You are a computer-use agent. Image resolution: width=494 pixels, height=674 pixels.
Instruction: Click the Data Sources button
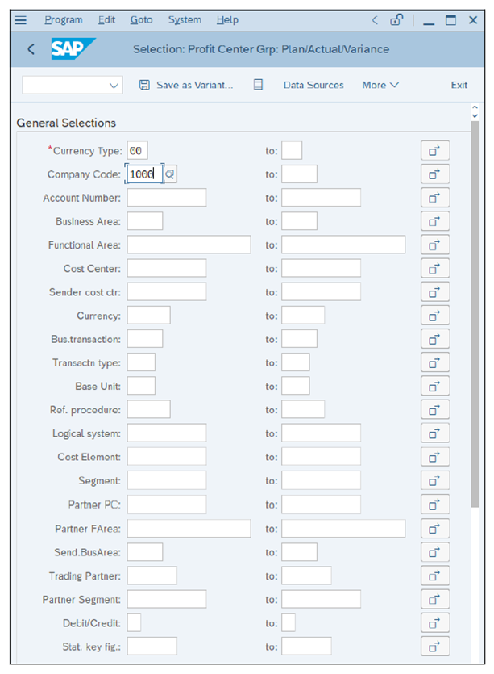point(313,85)
